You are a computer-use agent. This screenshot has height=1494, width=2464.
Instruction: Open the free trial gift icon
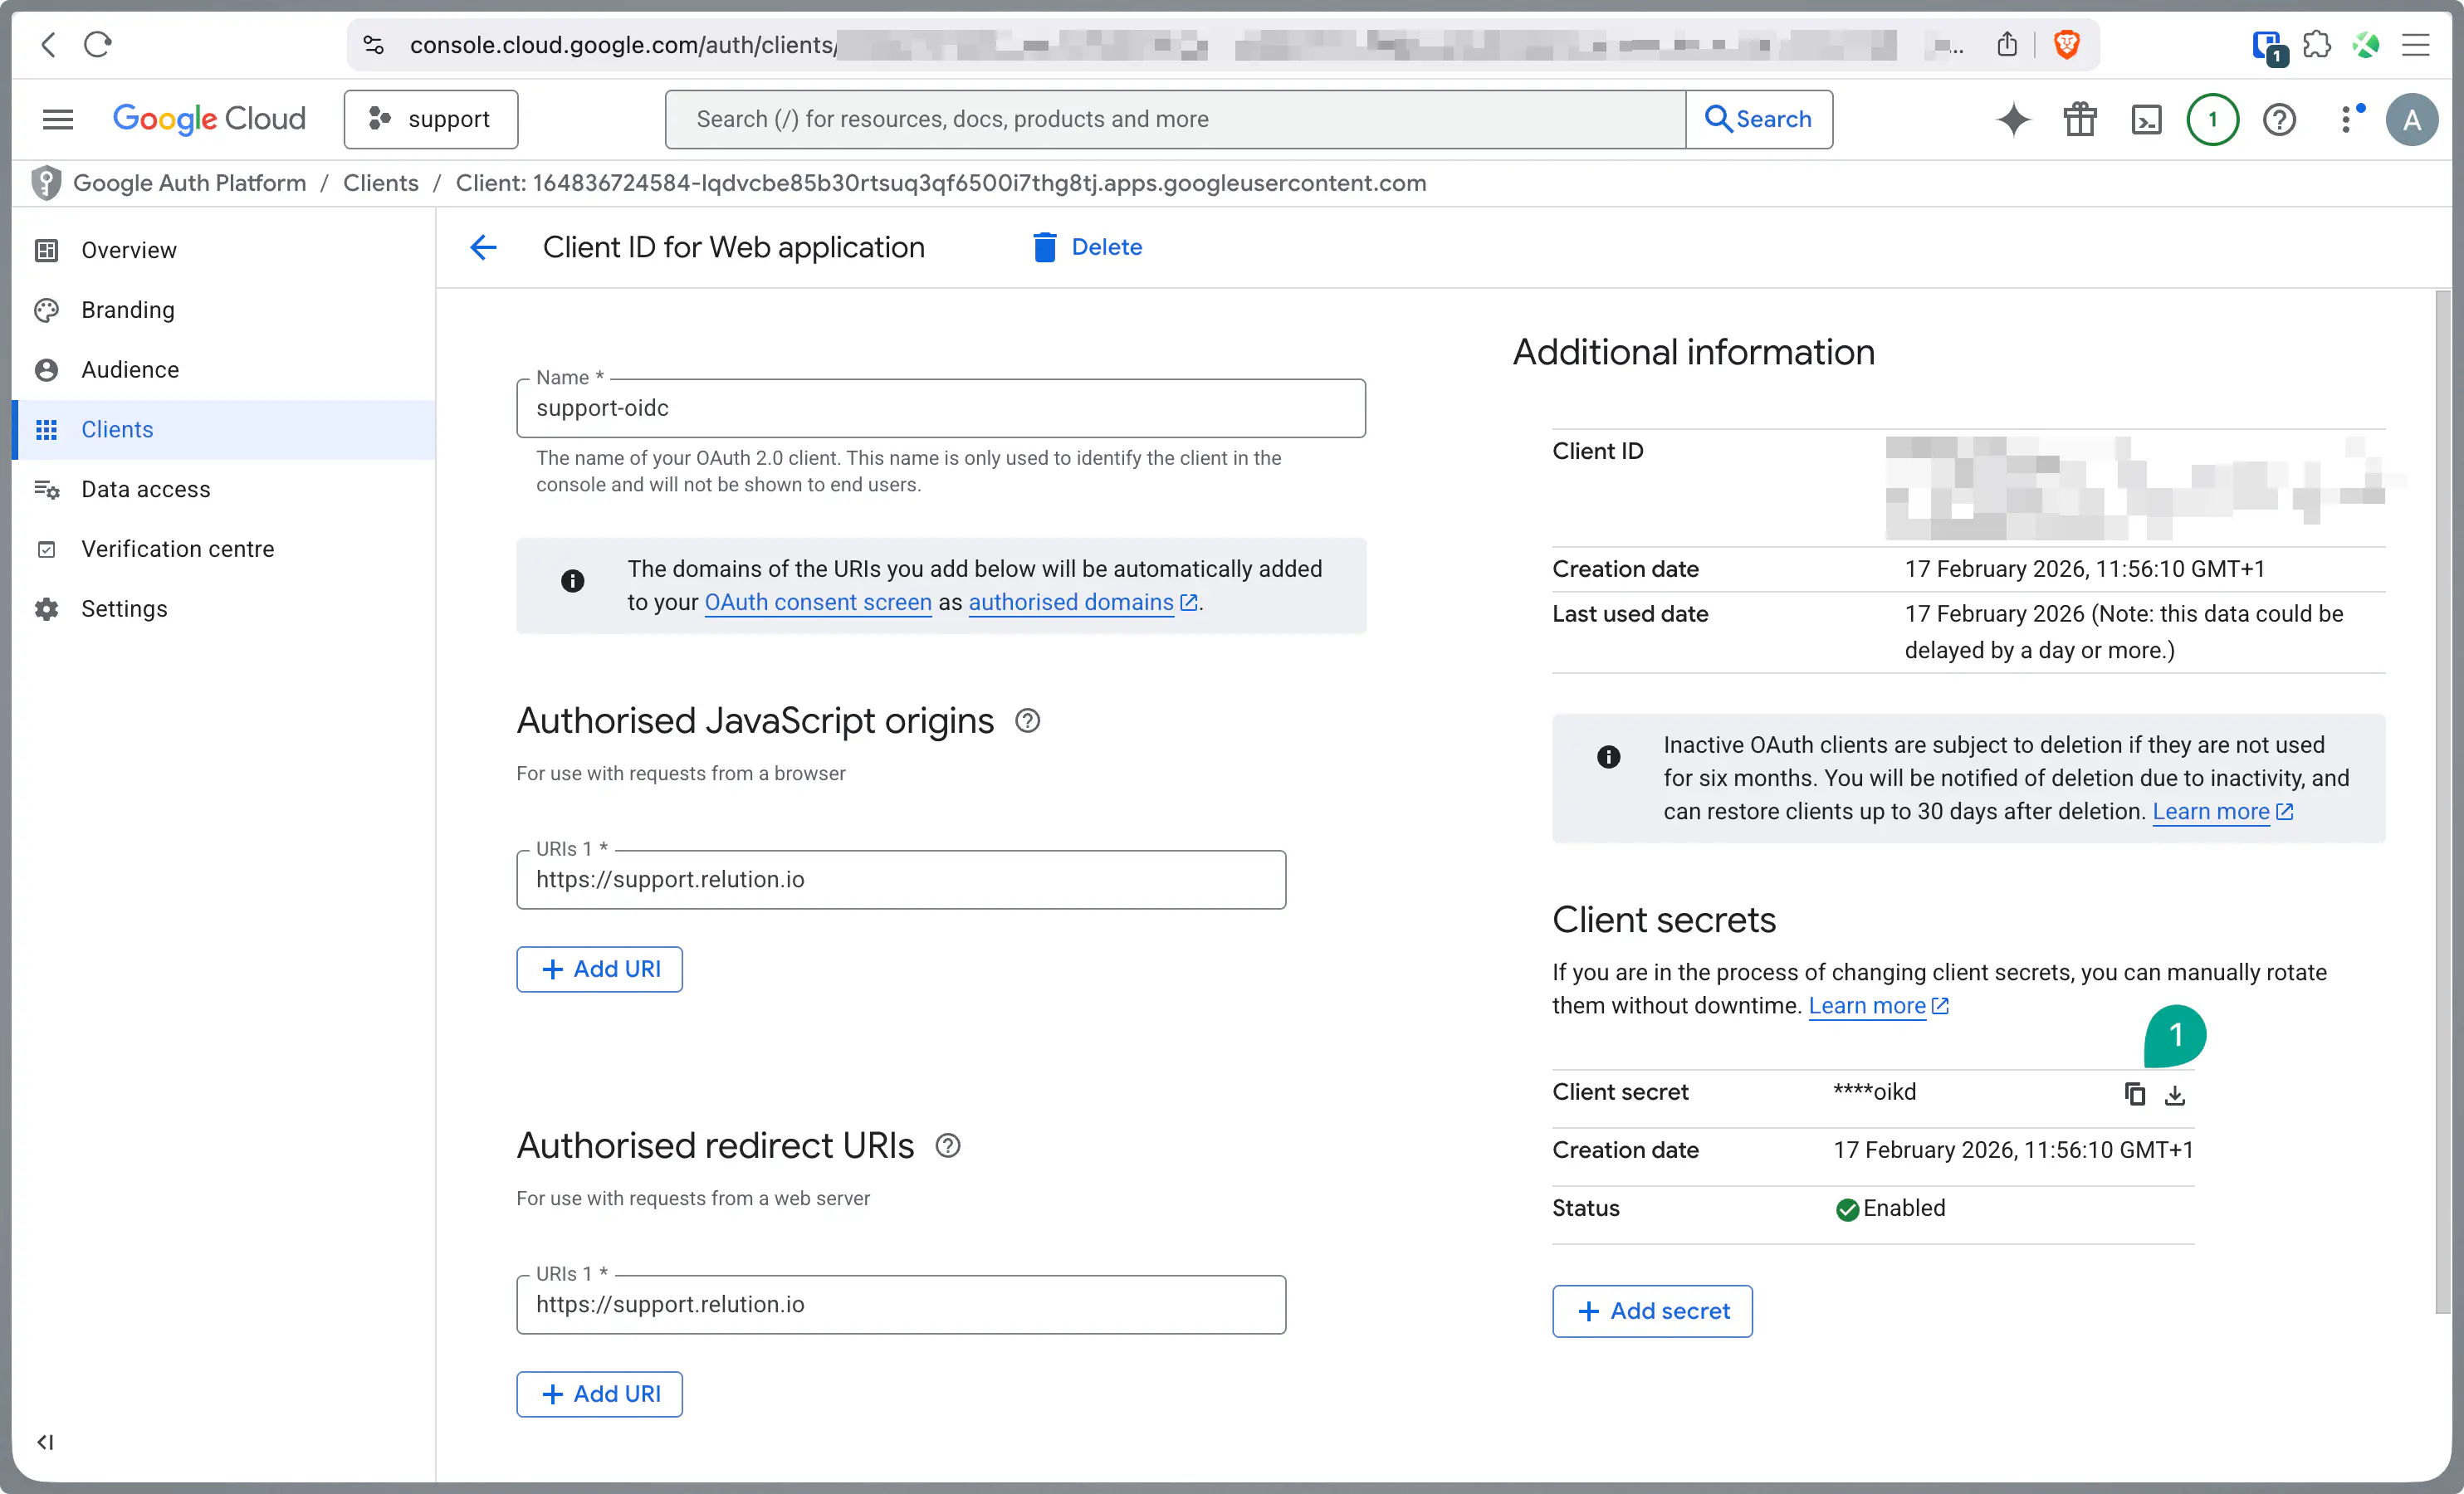(x=2080, y=119)
